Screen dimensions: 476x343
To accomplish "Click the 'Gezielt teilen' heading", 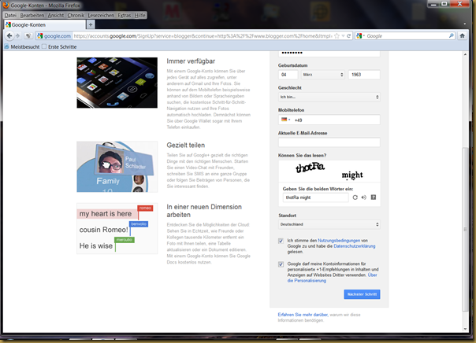I will [185, 145].
